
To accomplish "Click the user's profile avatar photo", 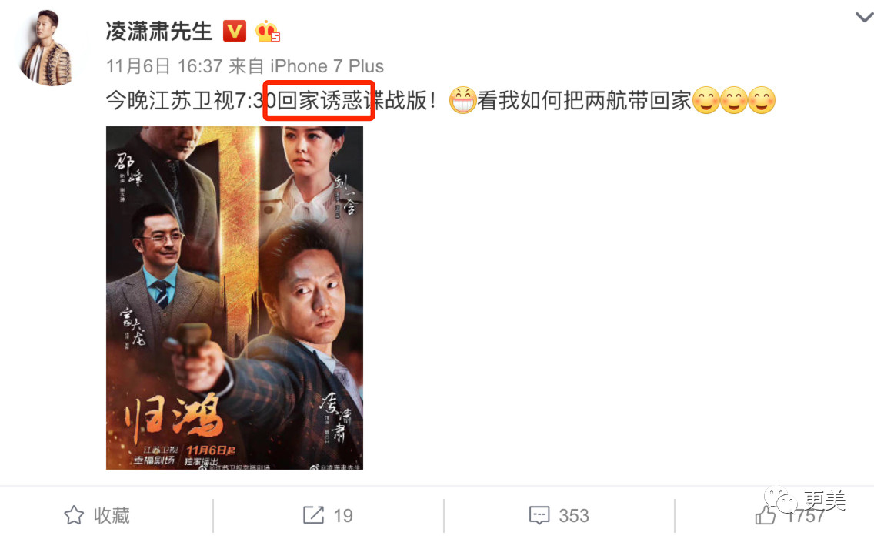I will [47, 49].
